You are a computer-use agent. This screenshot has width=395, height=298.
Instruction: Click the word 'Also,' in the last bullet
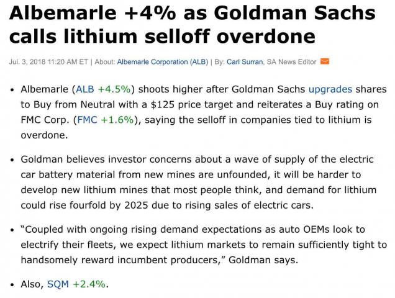pos(32,284)
